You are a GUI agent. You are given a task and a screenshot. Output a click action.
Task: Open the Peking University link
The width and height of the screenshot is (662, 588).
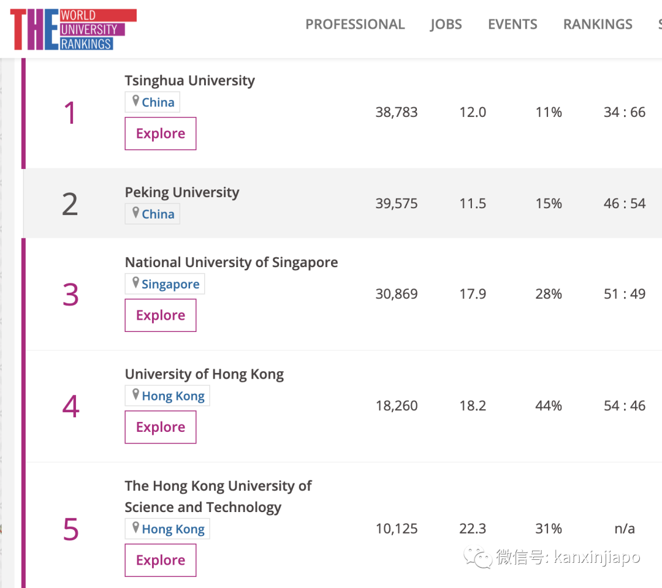click(181, 192)
